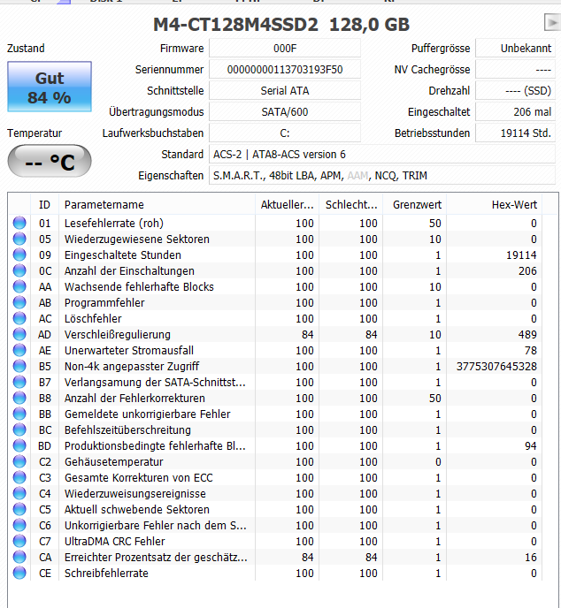
Task: Click status icon for Lesefehlerrate (roh) row
Action: [x=19, y=223]
